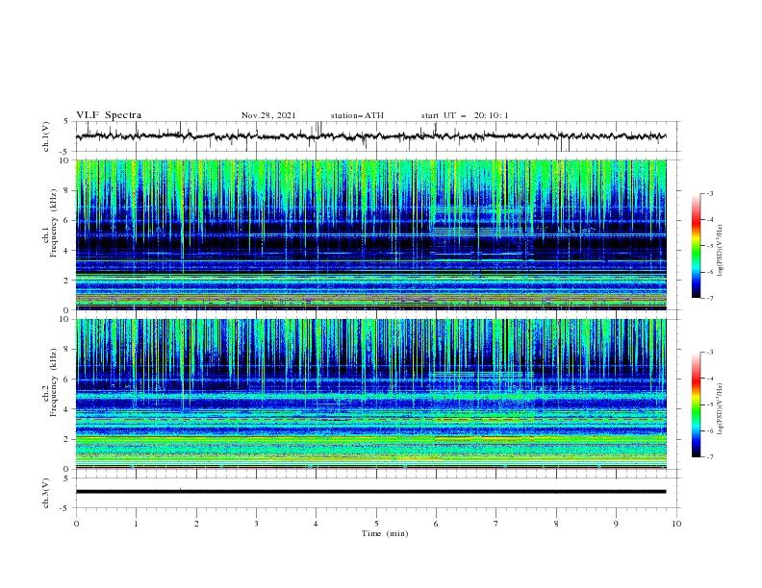This screenshot has width=762, height=588.
Task: Click the time axis tick label "9"
Action: pos(616,524)
